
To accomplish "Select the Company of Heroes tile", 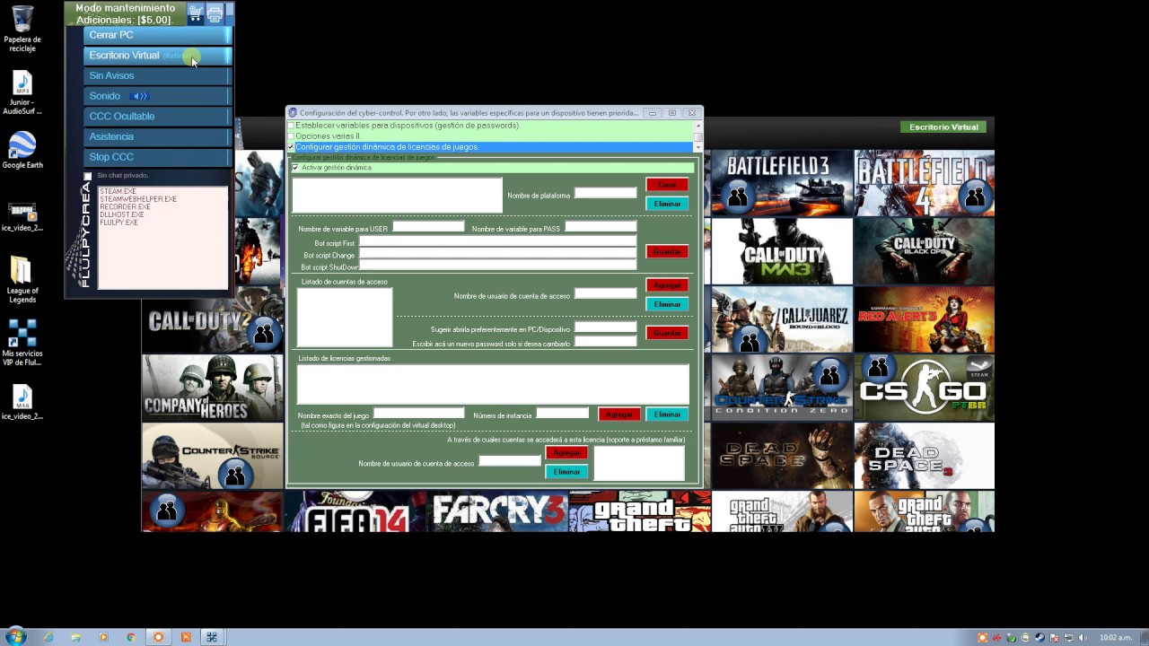I will pyautogui.click(x=213, y=388).
